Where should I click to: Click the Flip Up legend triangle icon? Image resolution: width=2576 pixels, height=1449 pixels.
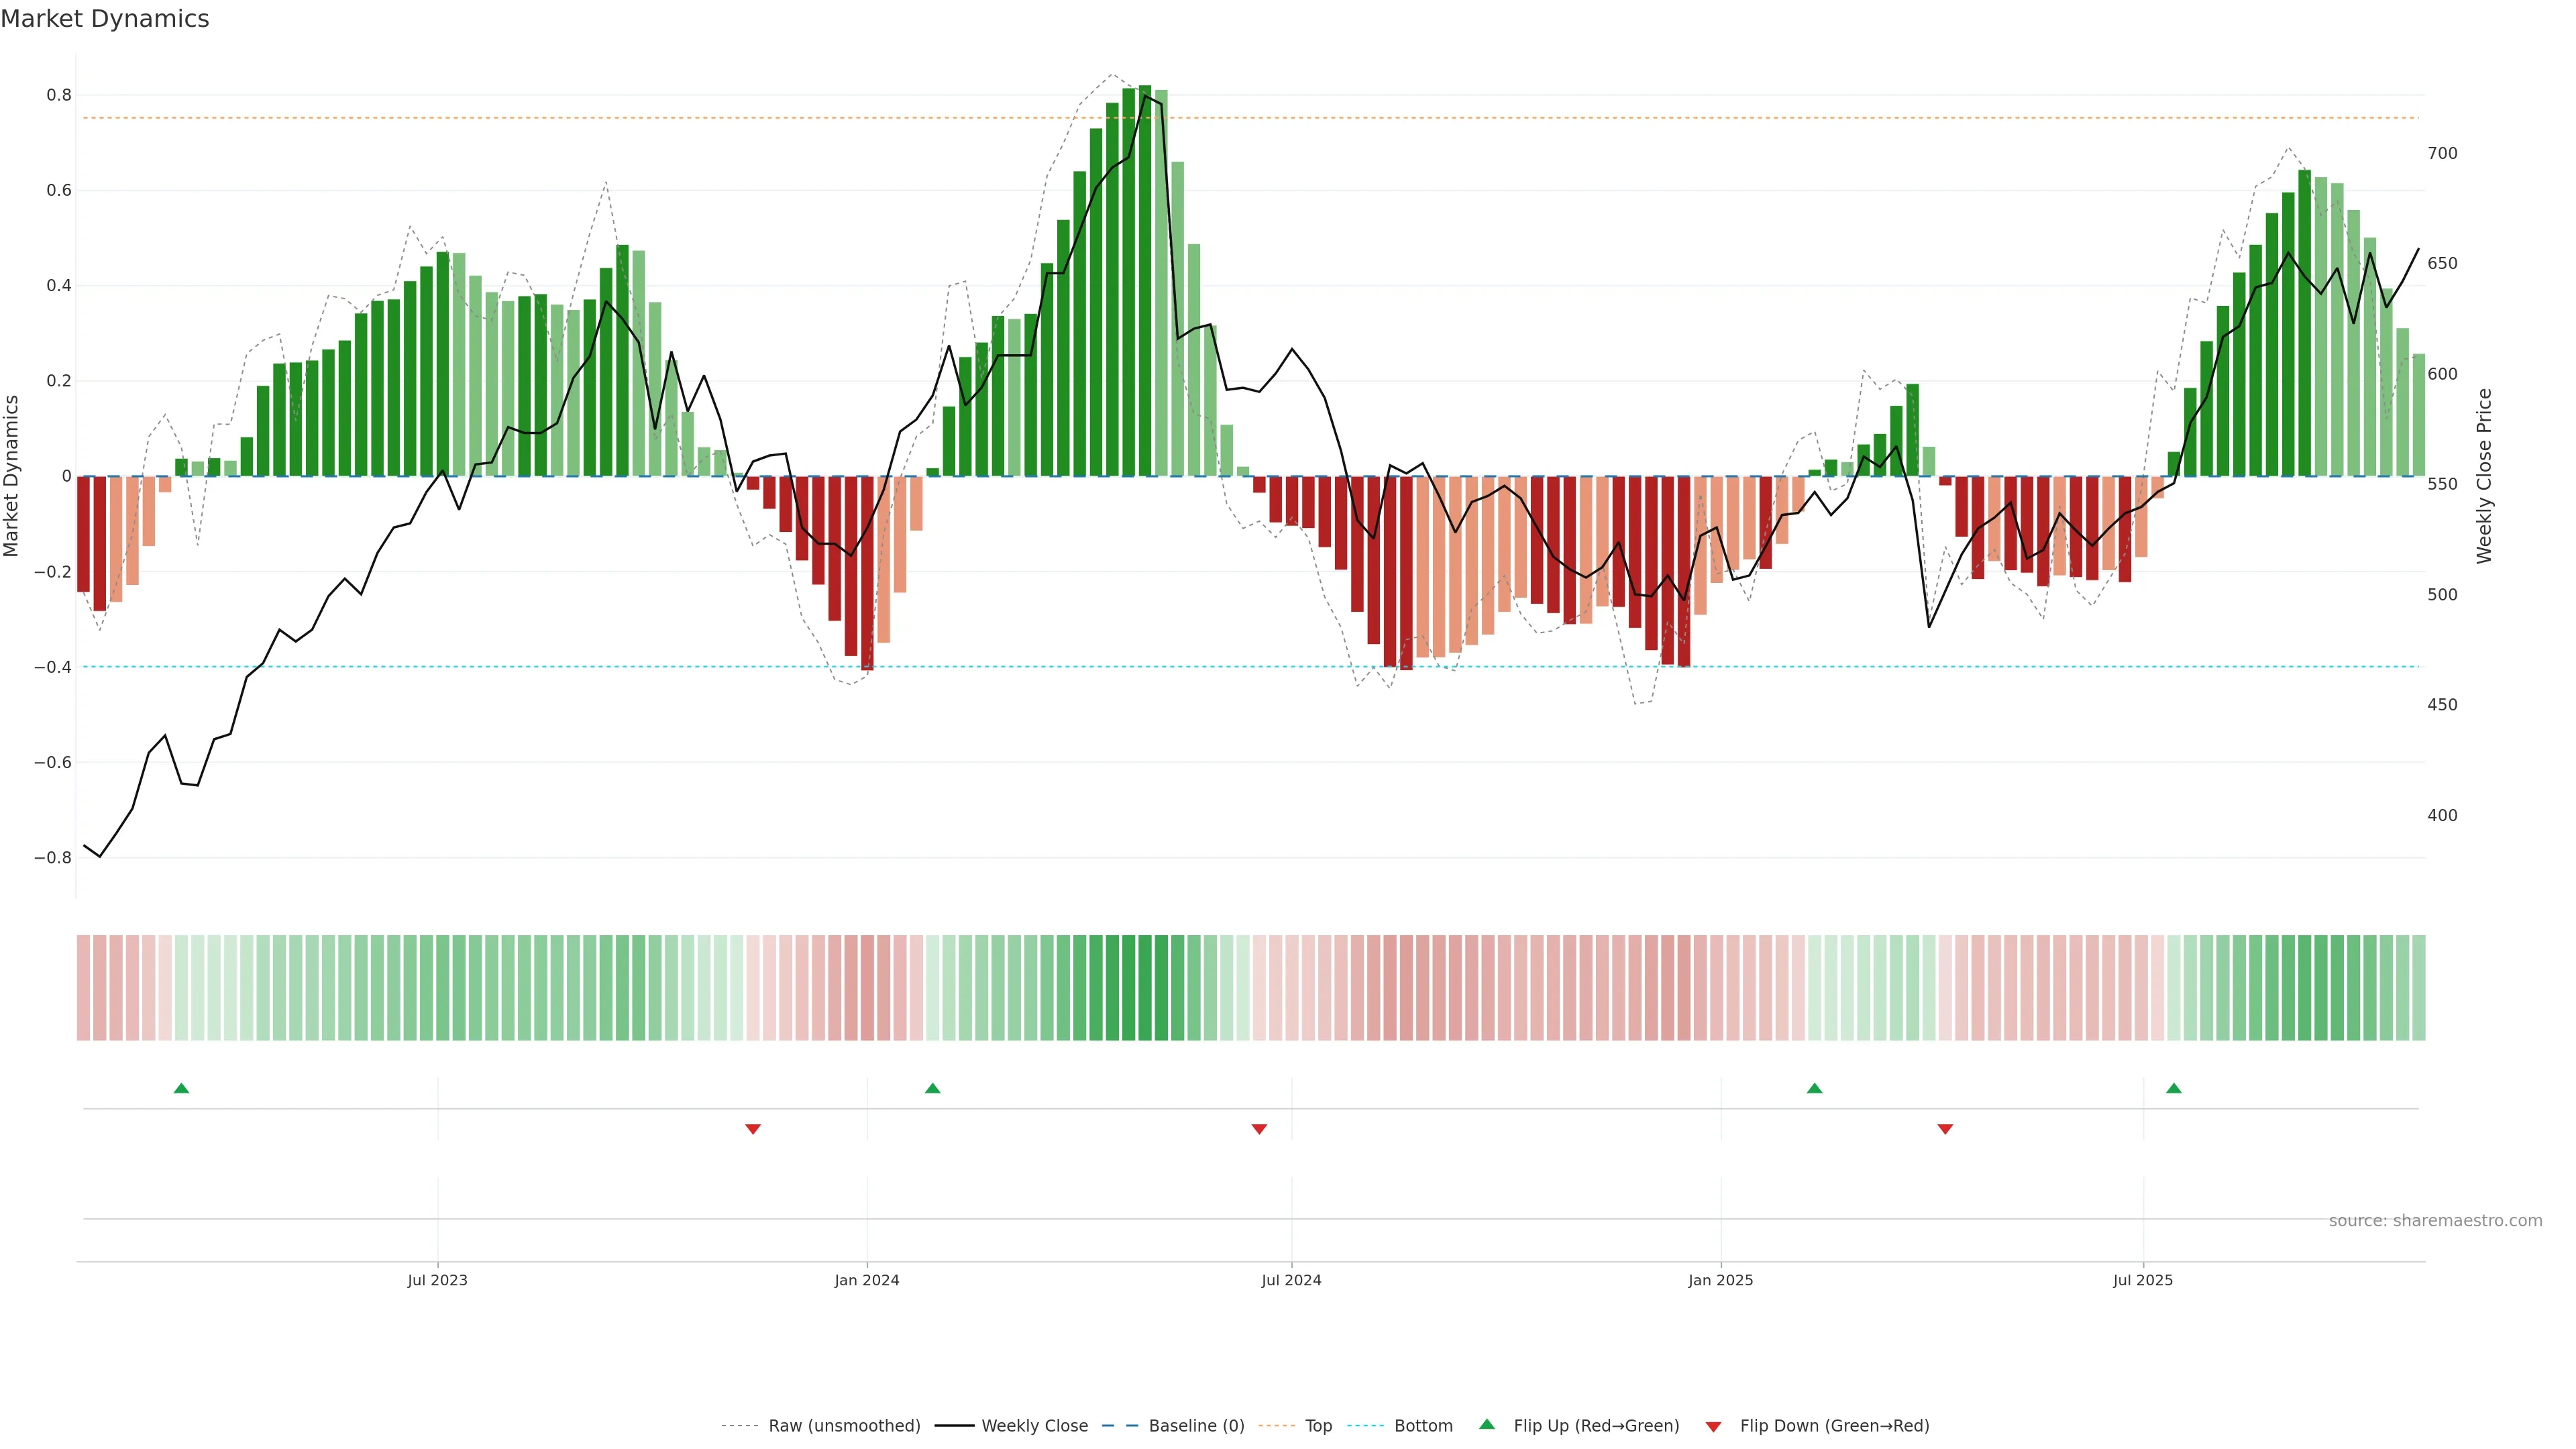point(1487,1424)
